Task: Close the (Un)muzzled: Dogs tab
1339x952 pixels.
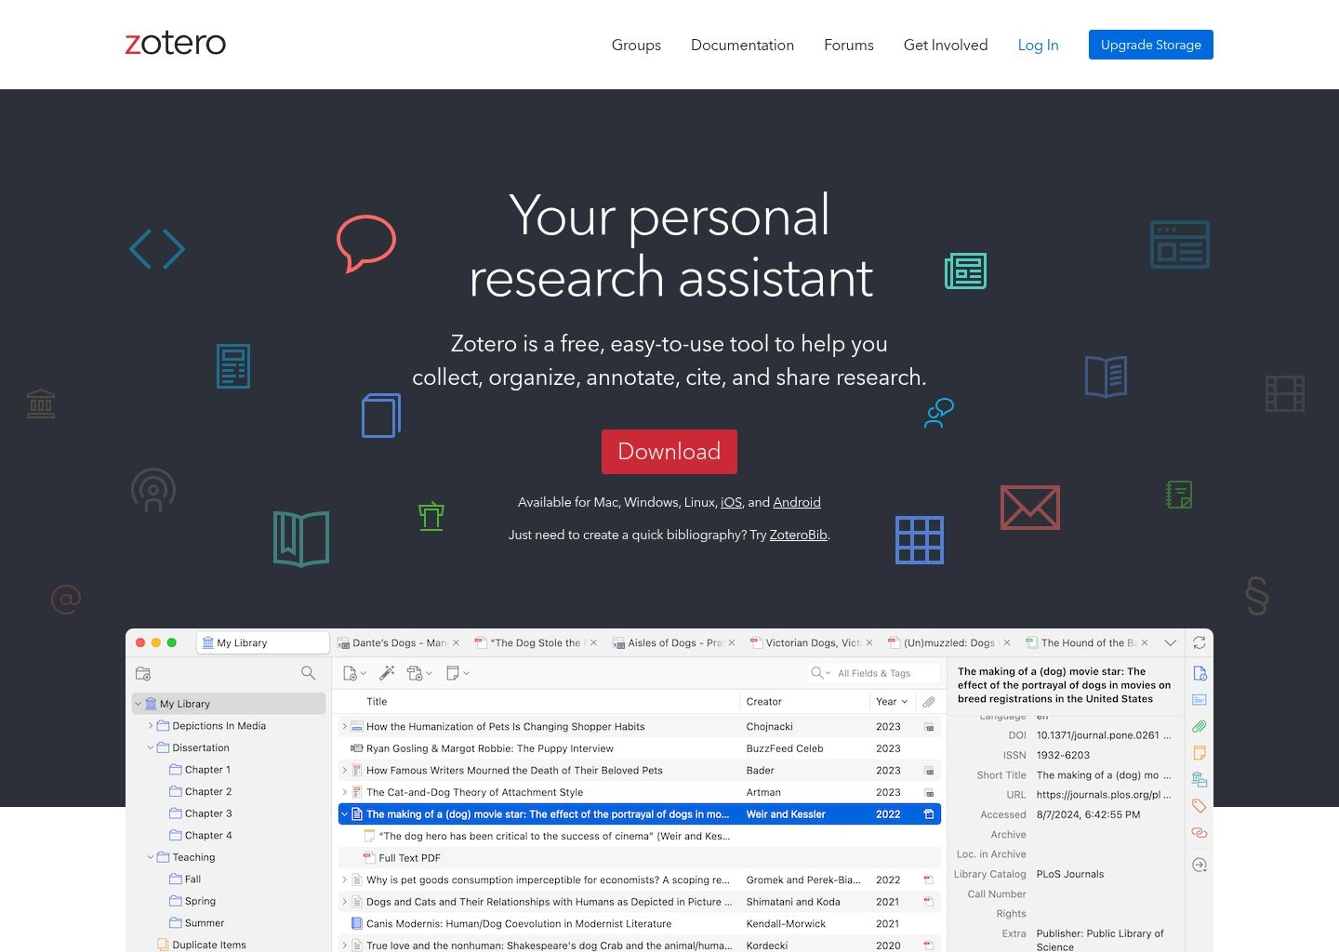Action: coord(1007,642)
